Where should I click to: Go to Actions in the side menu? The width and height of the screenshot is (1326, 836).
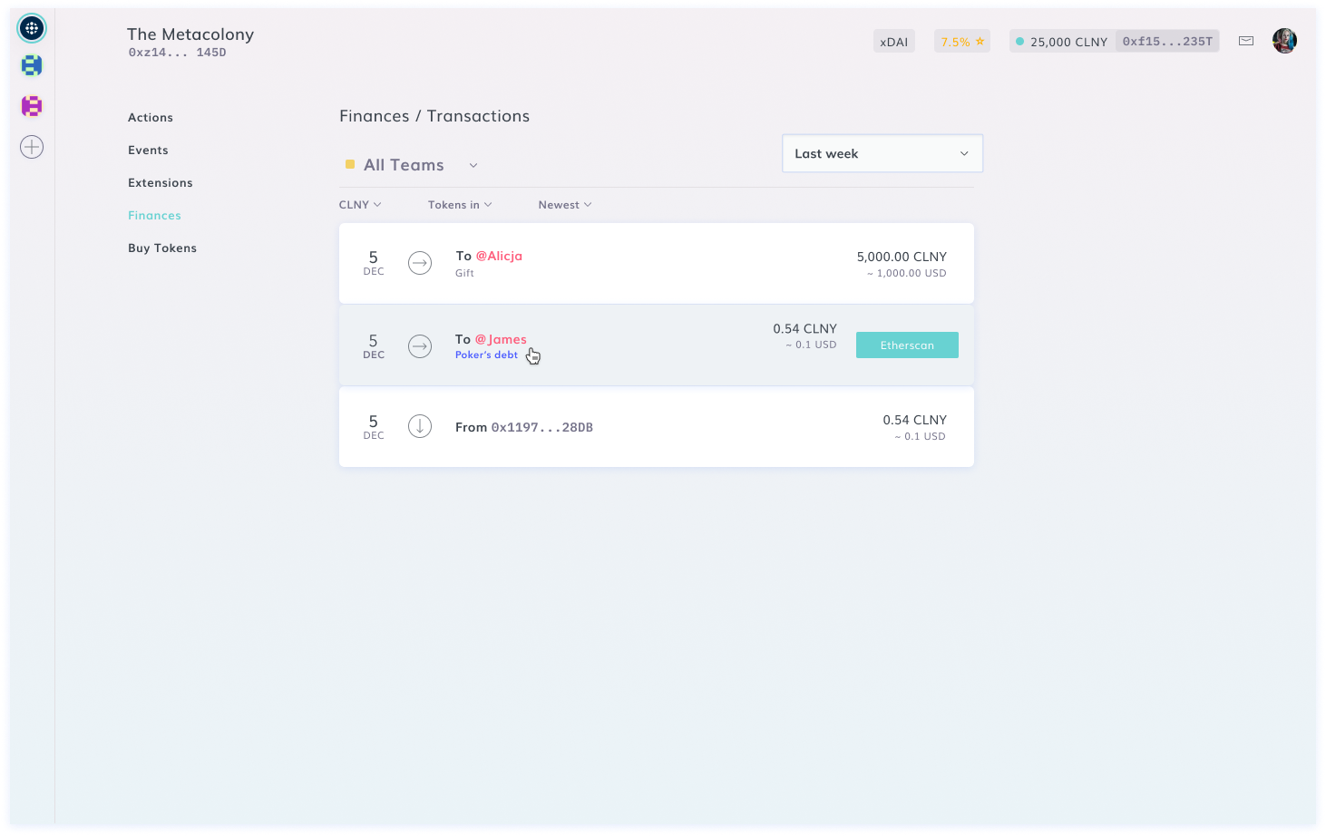pyautogui.click(x=151, y=118)
